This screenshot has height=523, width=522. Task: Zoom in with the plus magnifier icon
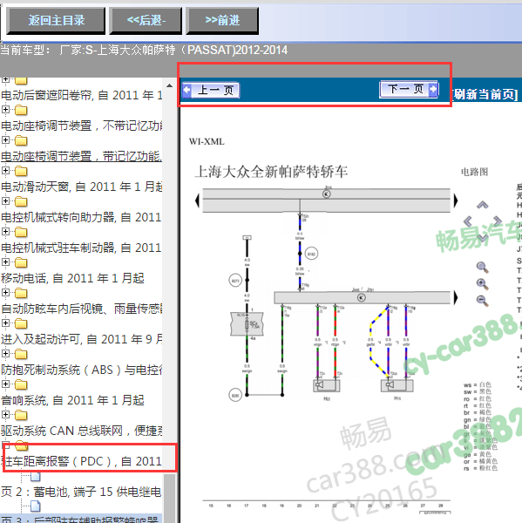click(482, 284)
